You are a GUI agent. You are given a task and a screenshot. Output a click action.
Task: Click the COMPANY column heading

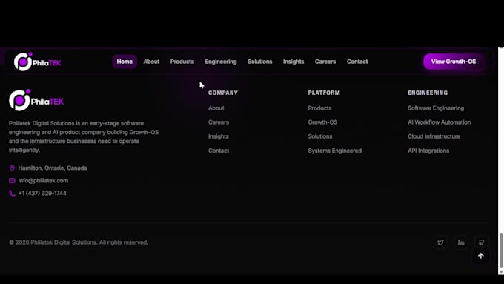pos(223,93)
